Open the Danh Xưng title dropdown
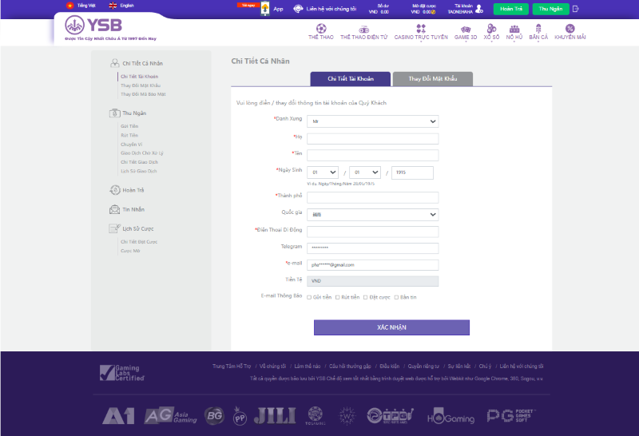Viewport: 639px width, 436px height. (373, 121)
